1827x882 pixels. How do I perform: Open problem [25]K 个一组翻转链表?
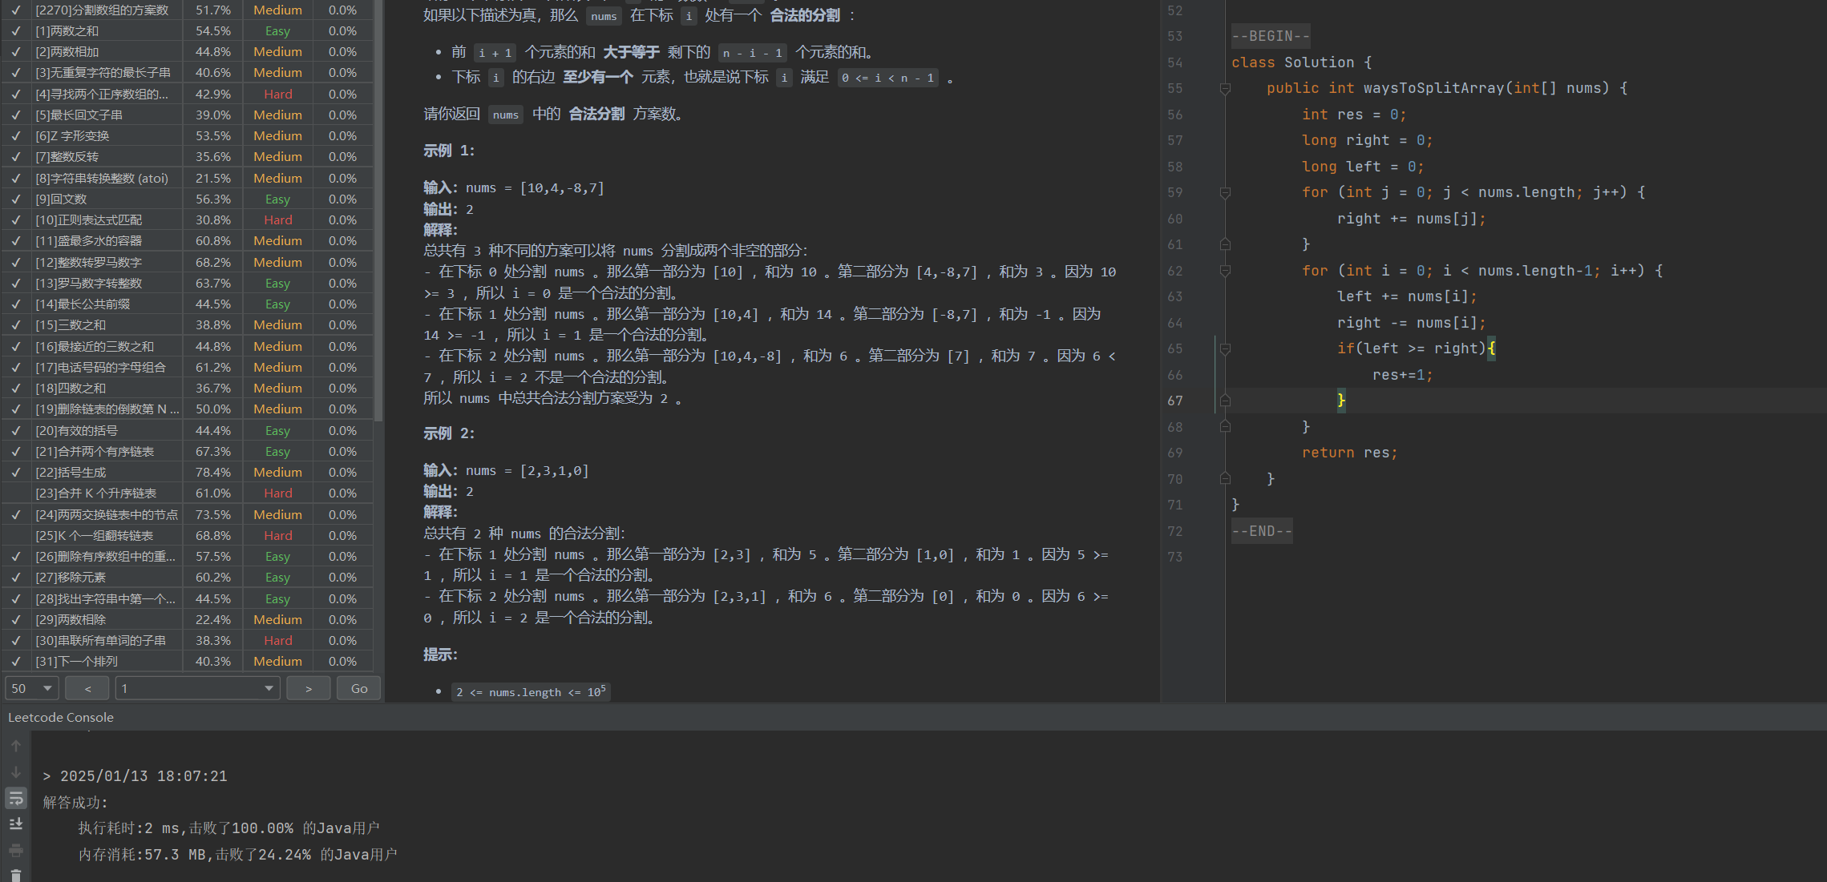tap(95, 535)
